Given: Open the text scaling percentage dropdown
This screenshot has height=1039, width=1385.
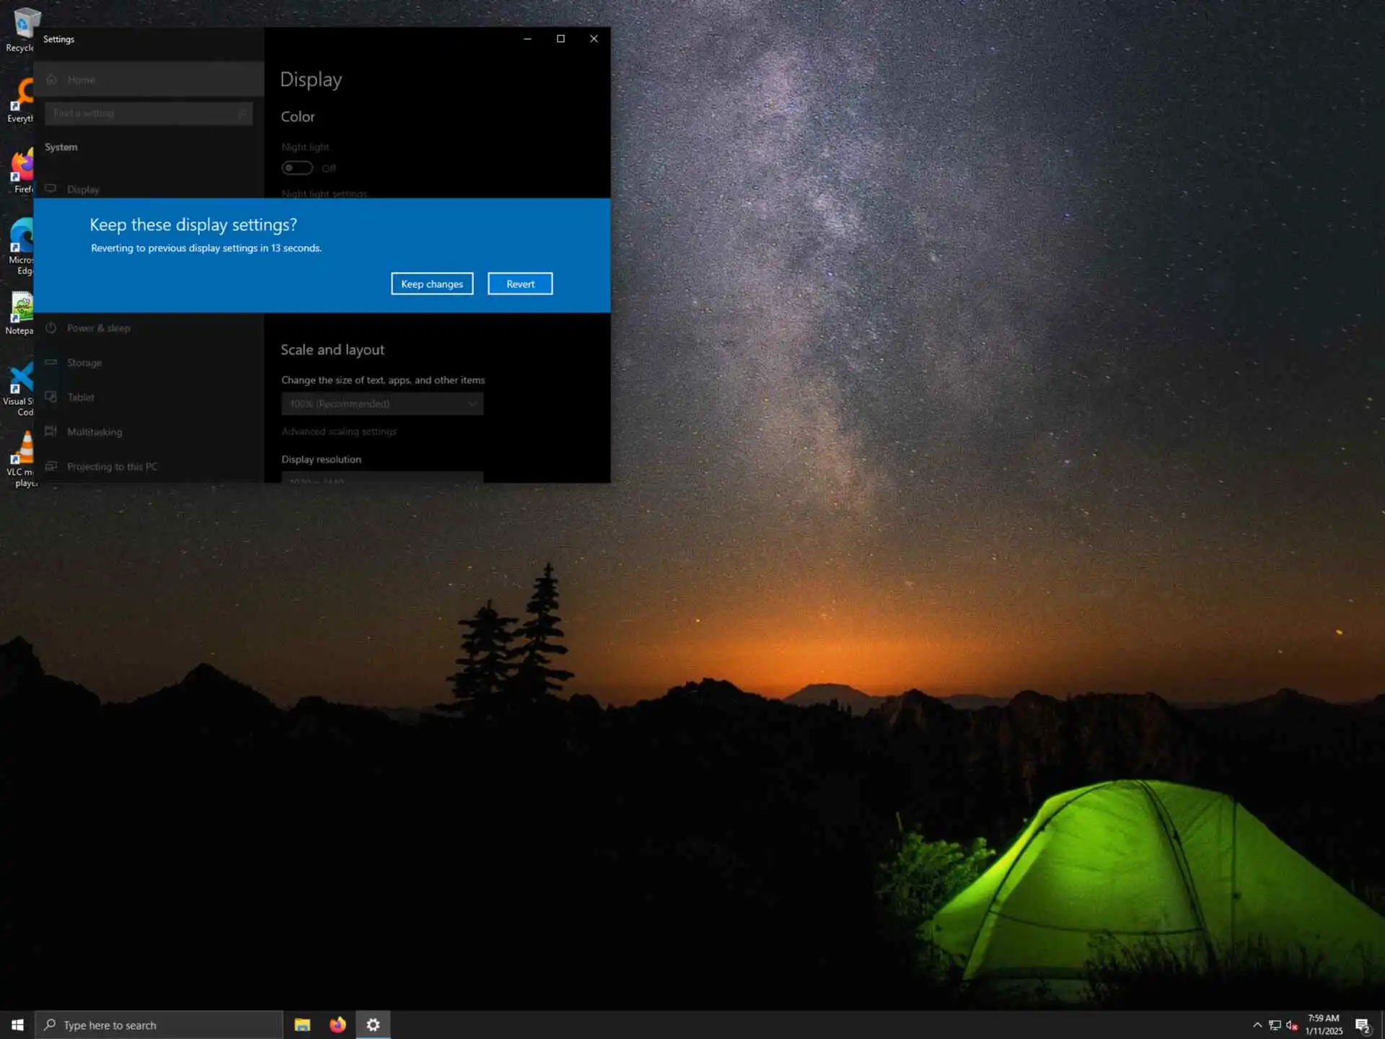Looking at the screenshot, I should (x=382, y=403).
